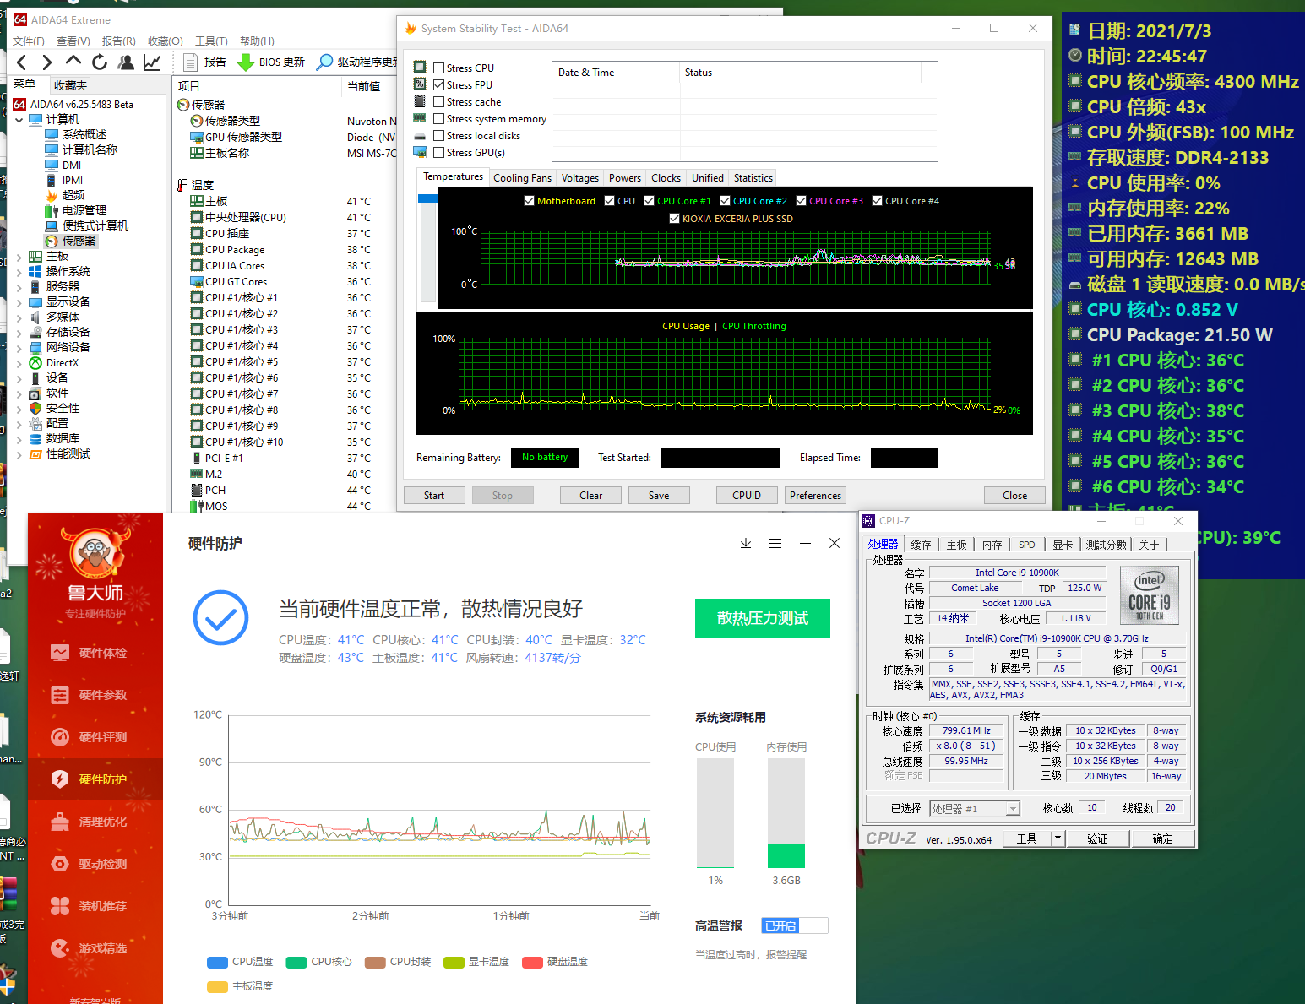Switch to 内存 tab in CPU-Z
Screen dimensions: 1305x1004
pos(992,545)
